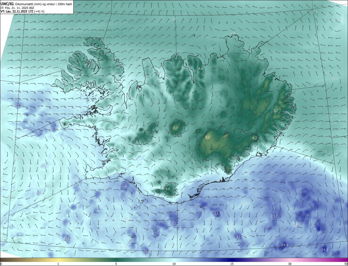Select the 'IT: Fös. 21. 11. 2025 00Z' line
The image size is (348, 266).
click(x=17, y=8)
